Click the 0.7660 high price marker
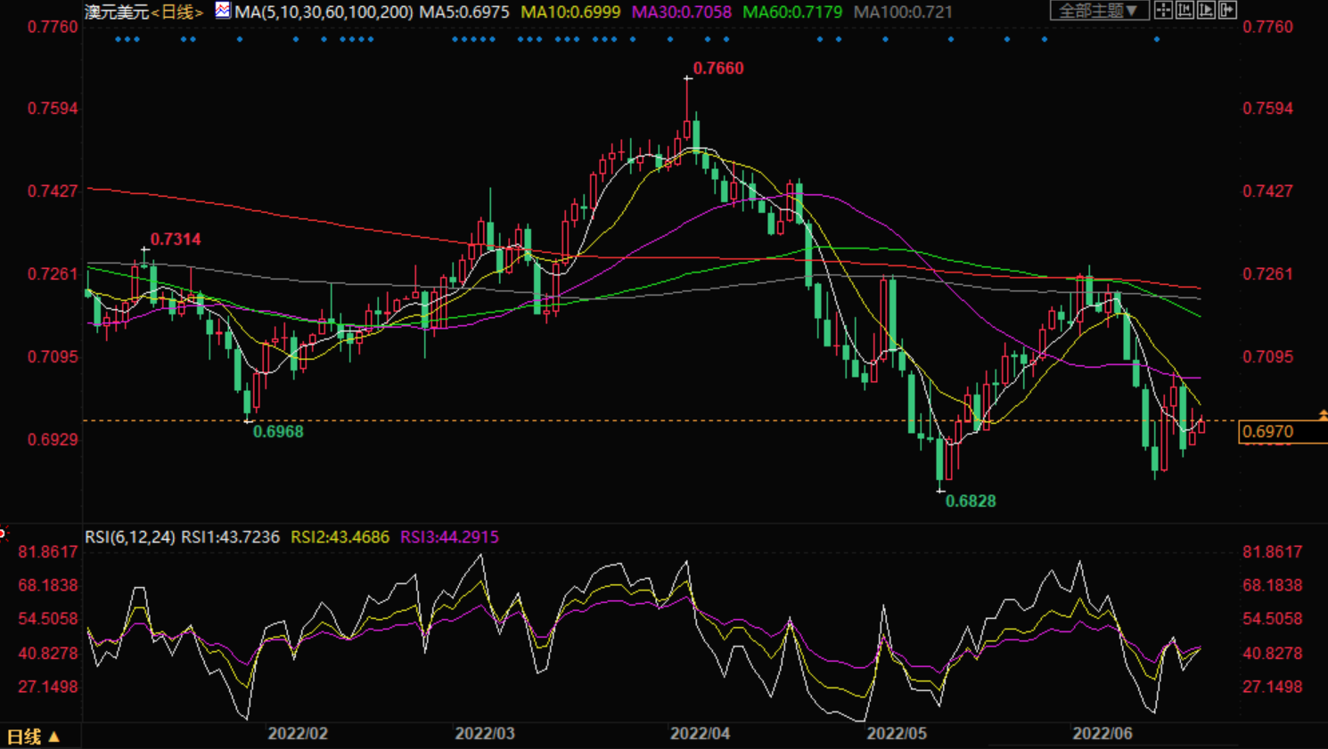This screenshot has width=1328, height=749. click(718, 69)
